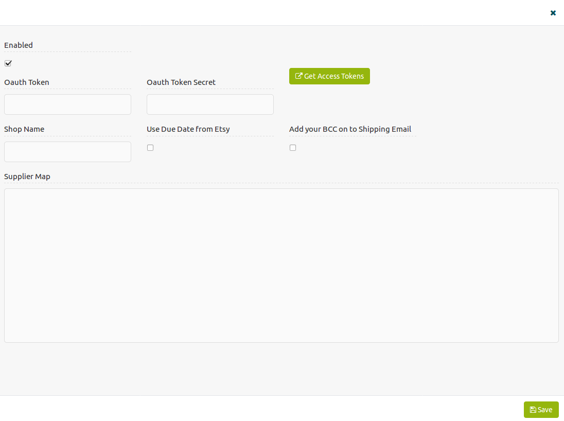The height and width of the screenshot is (421, 564).
Task: Click the Shop Name label
Action: [x=24, y=129]
